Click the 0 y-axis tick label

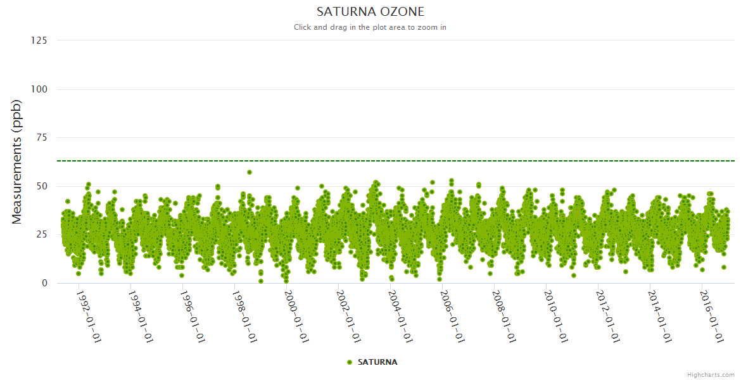[x=44, y=283]
